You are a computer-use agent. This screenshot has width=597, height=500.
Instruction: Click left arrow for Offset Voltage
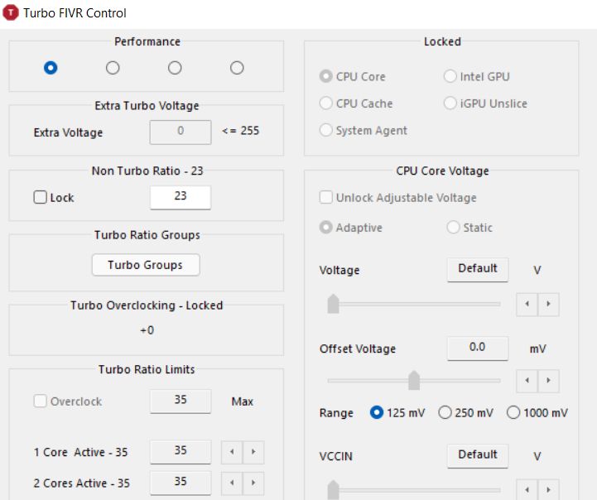[x=527, y=381]
